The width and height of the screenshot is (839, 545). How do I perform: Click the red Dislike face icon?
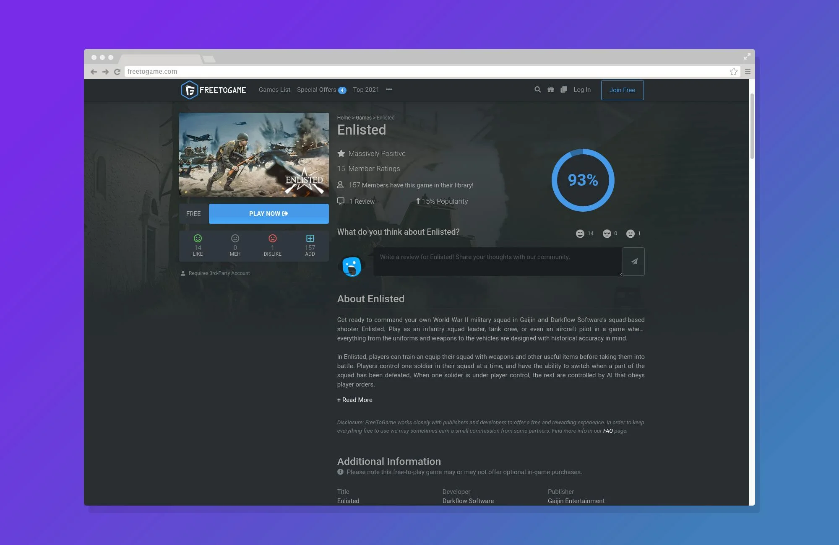pos(273,239)
